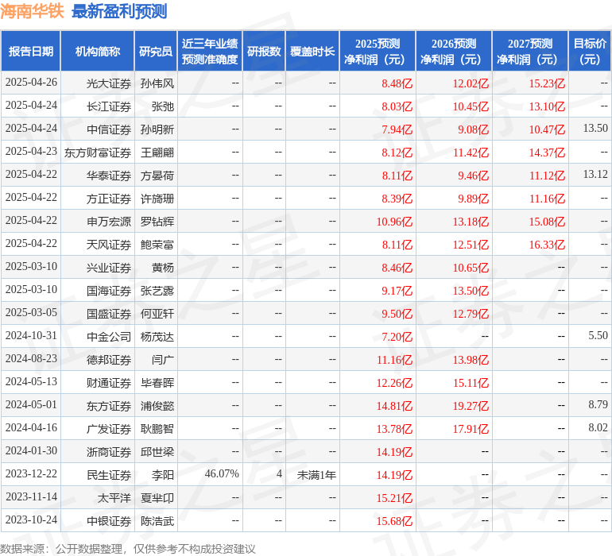Click the 2025预测净利润 column header
The height and width of the screenshot is (556, 612).
(x=377, y=52)
